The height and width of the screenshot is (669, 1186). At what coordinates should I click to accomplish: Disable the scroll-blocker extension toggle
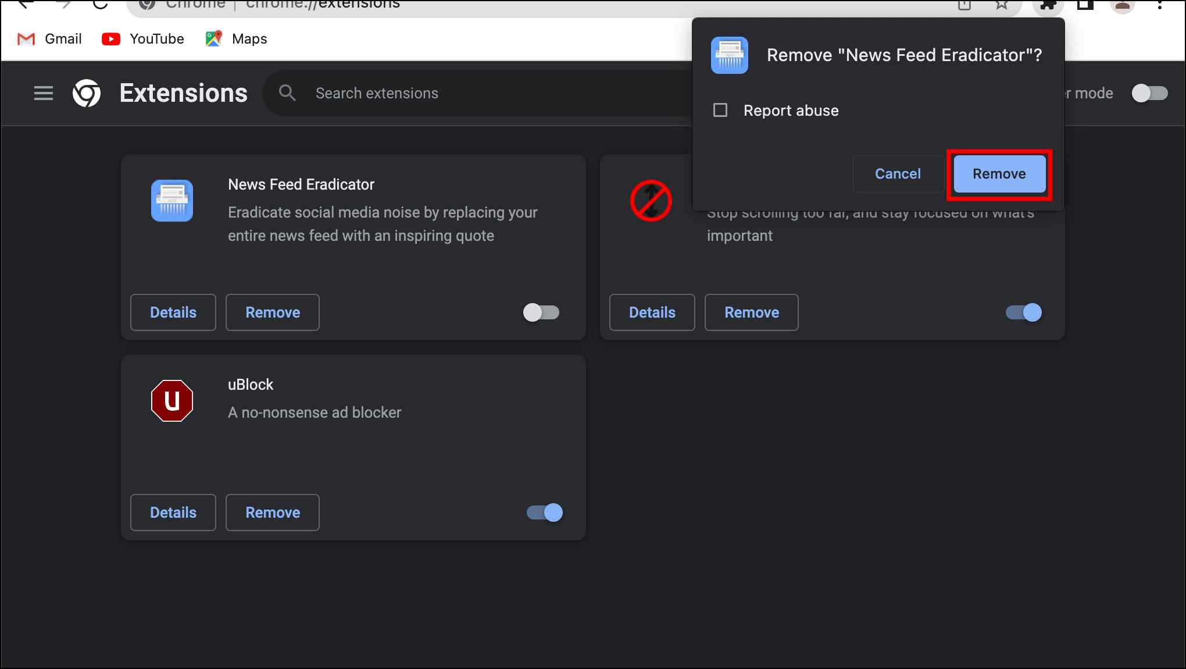[1024, 312]
